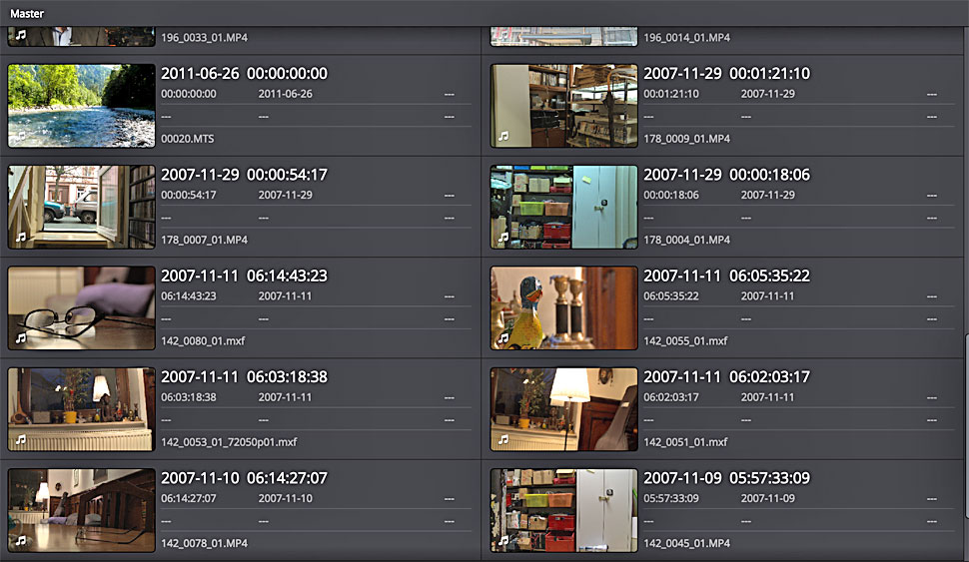The width and height of the screenshot is (969, 562).
Task: Click the heading 2007-11-11 06:14:43:23
Action: click(x=244, y=277)
